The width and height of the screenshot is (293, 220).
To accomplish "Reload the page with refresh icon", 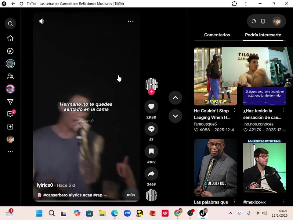I will click(x=21, y=4).
